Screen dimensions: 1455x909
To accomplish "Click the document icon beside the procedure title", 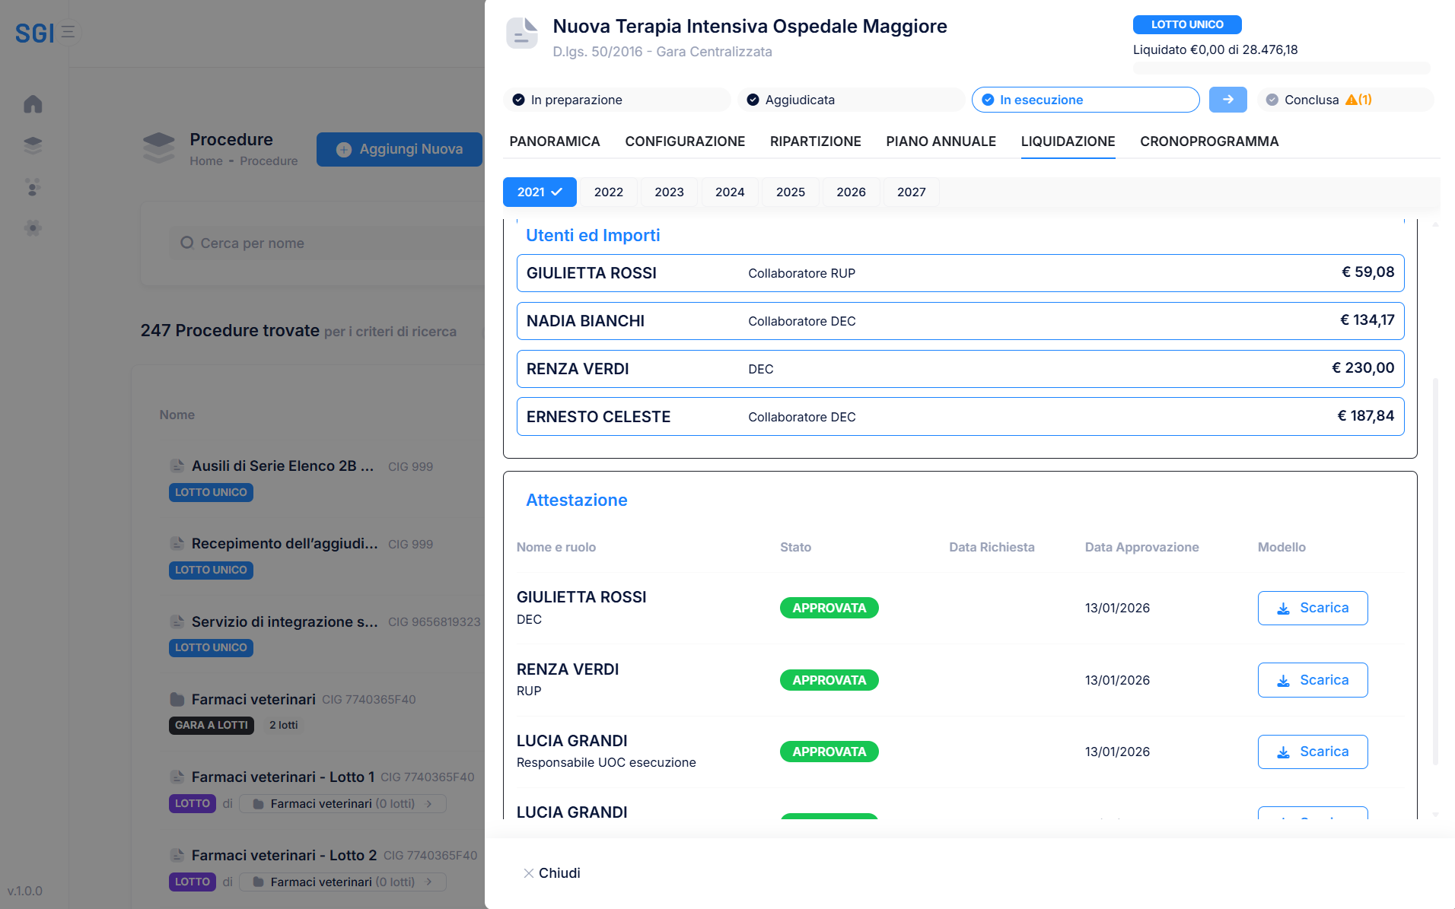I will [x=522, y=34].
